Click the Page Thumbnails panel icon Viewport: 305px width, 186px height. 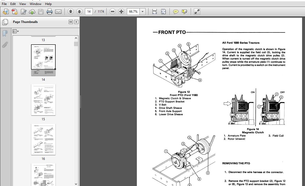coord(5,22)
